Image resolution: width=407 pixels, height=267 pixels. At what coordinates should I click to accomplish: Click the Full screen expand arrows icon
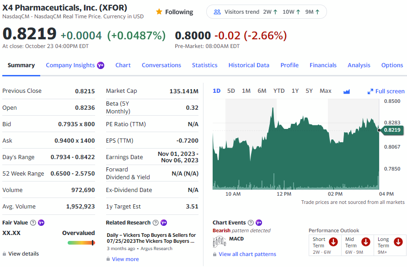[370, 91]
